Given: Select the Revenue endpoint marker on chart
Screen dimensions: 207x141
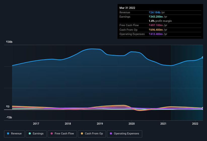Looking at the screenshot, I should 203,57.
